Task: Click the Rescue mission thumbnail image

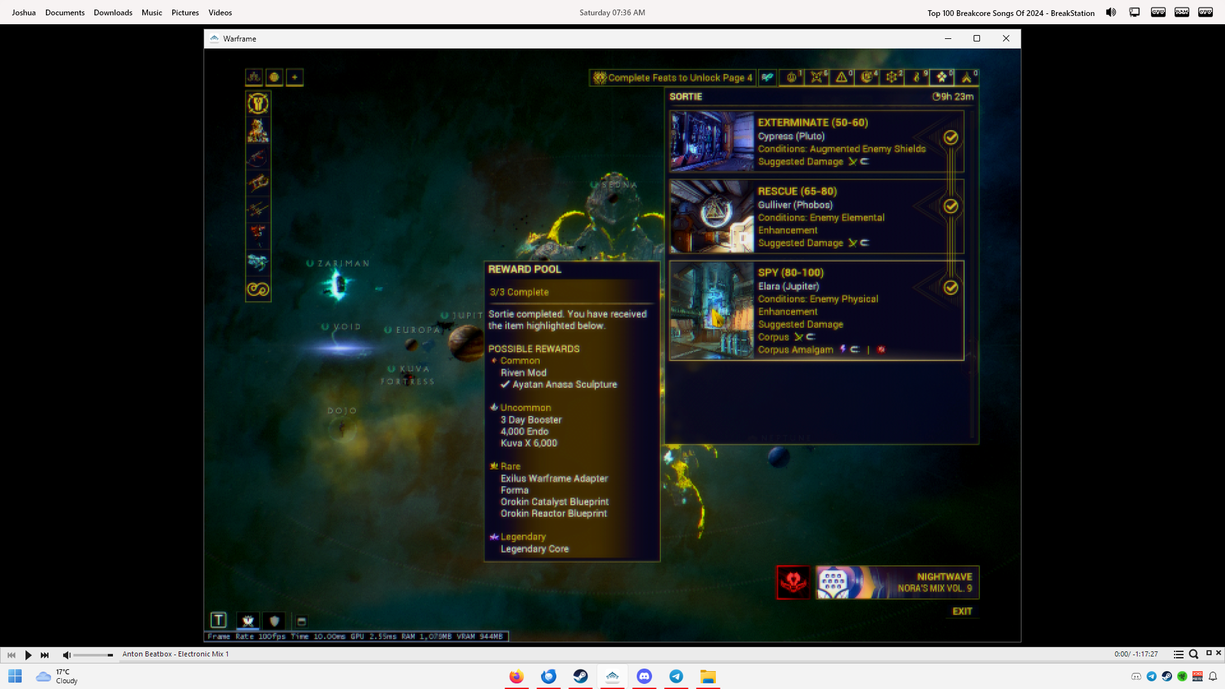Action: click(712, 216)
